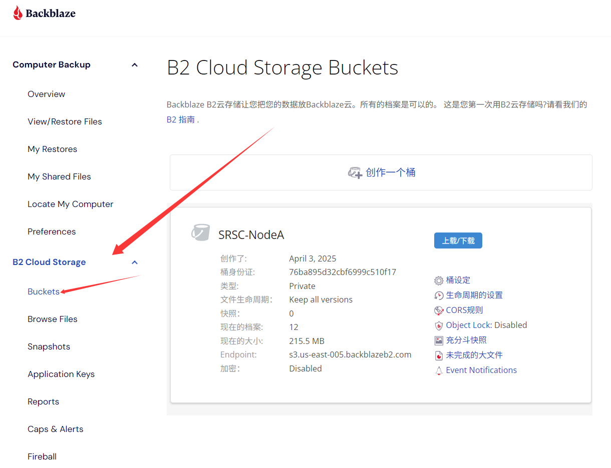Click the 创作一个桶 create bucket text
The image size is (611, 468).
point(391,172)
